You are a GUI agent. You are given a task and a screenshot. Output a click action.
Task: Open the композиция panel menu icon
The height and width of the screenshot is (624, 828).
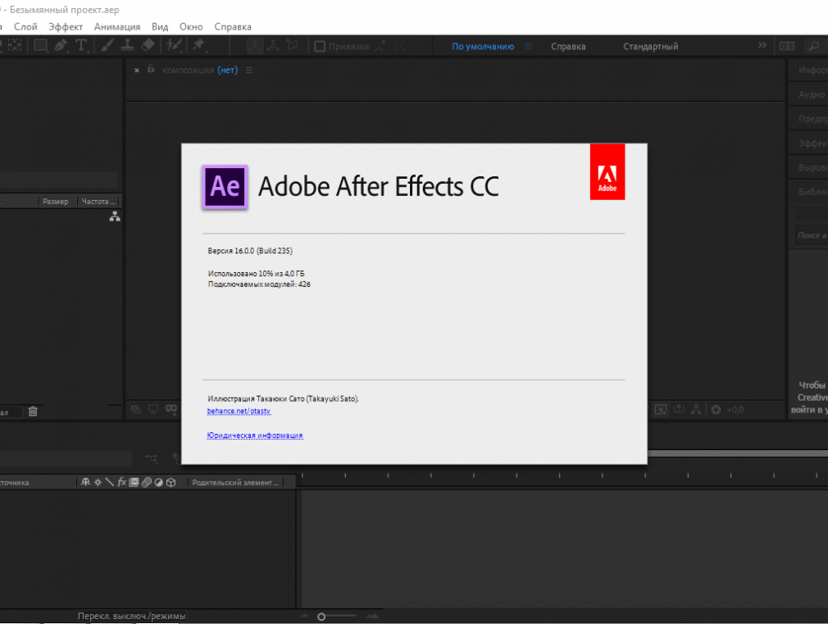249,71
